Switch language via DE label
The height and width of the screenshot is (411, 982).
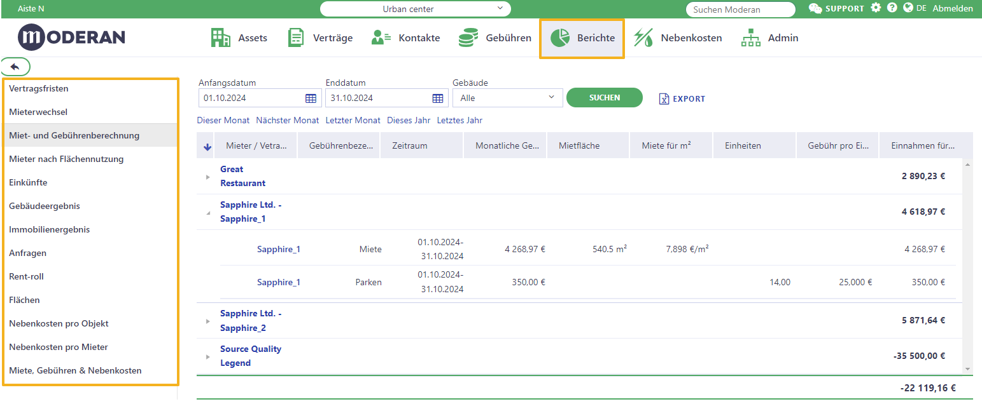pyautogui.click(x=922, y=8)
